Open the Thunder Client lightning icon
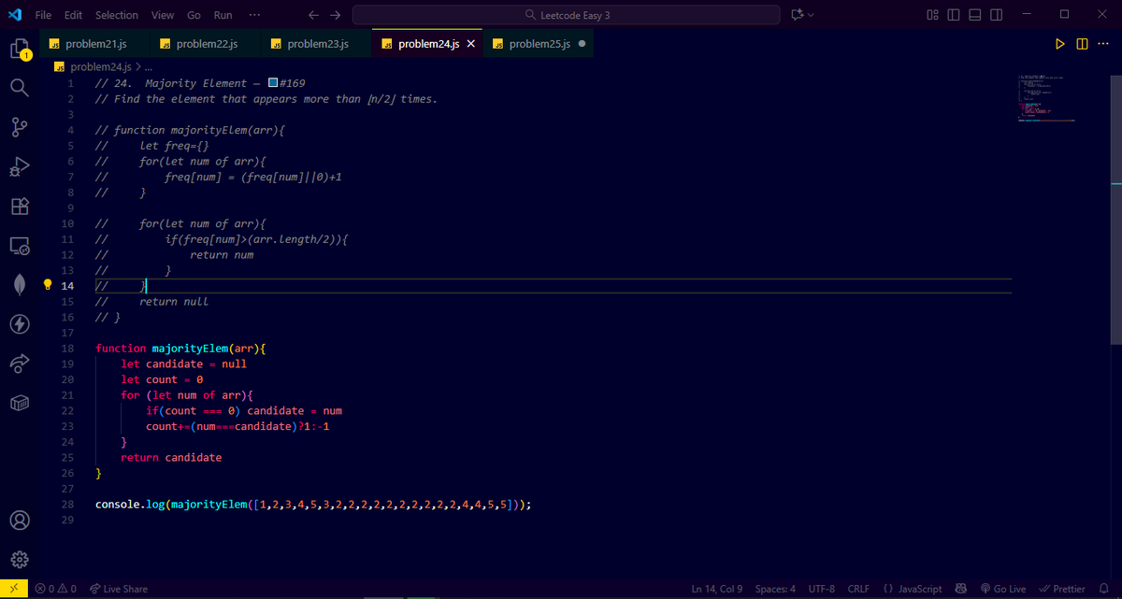This screenshot has height=599, width=1122. tap(21, 324)
